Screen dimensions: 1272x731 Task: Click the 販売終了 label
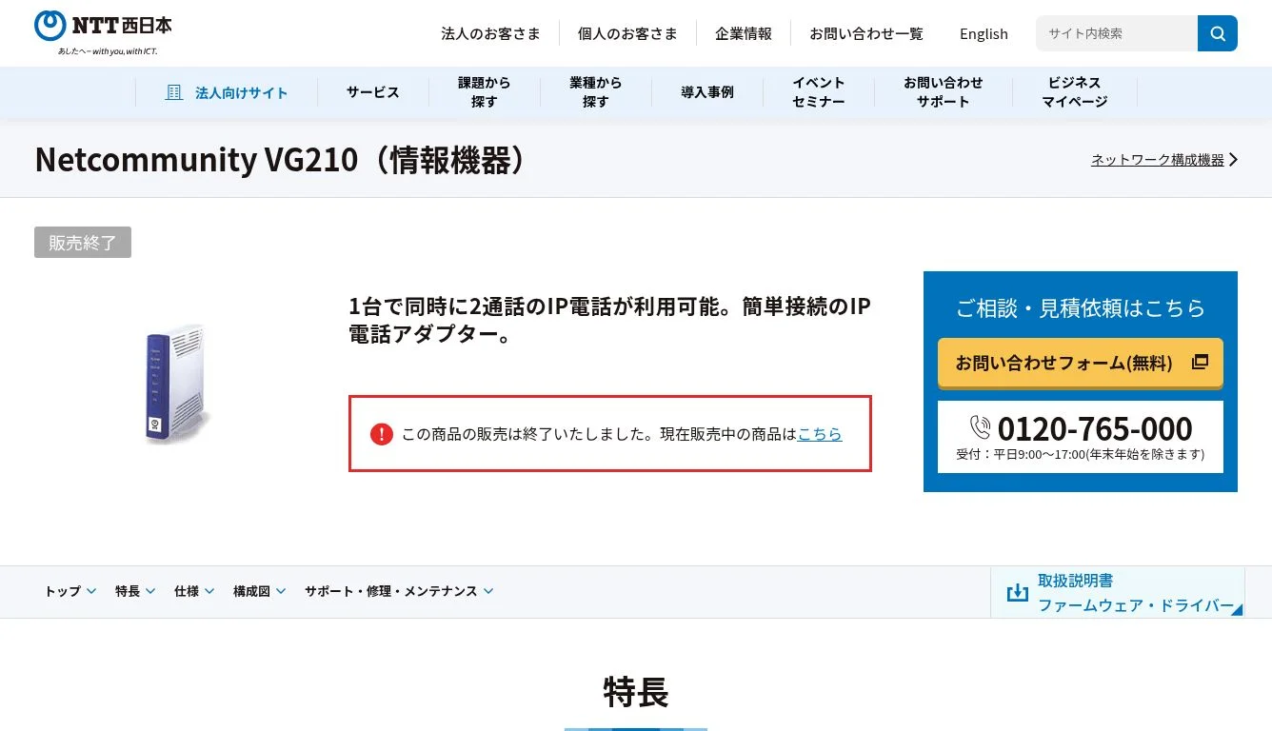pyautogui.click(x=83, y=243)
